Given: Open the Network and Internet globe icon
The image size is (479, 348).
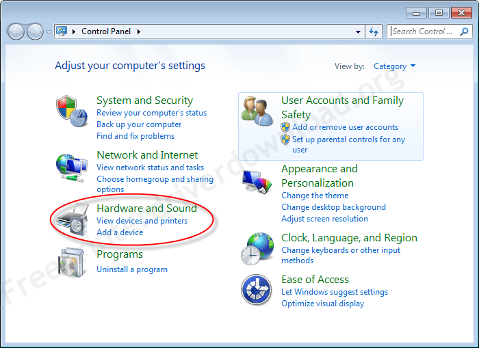Looking at the screenshot, I should pyautogui.click(x=71, y=168).
